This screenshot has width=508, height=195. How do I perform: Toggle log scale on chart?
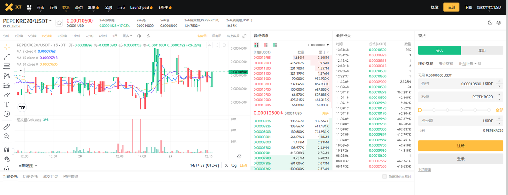234,165
